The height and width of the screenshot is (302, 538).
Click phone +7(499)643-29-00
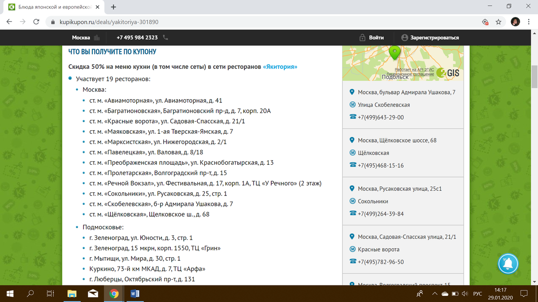tap(381, 117)
